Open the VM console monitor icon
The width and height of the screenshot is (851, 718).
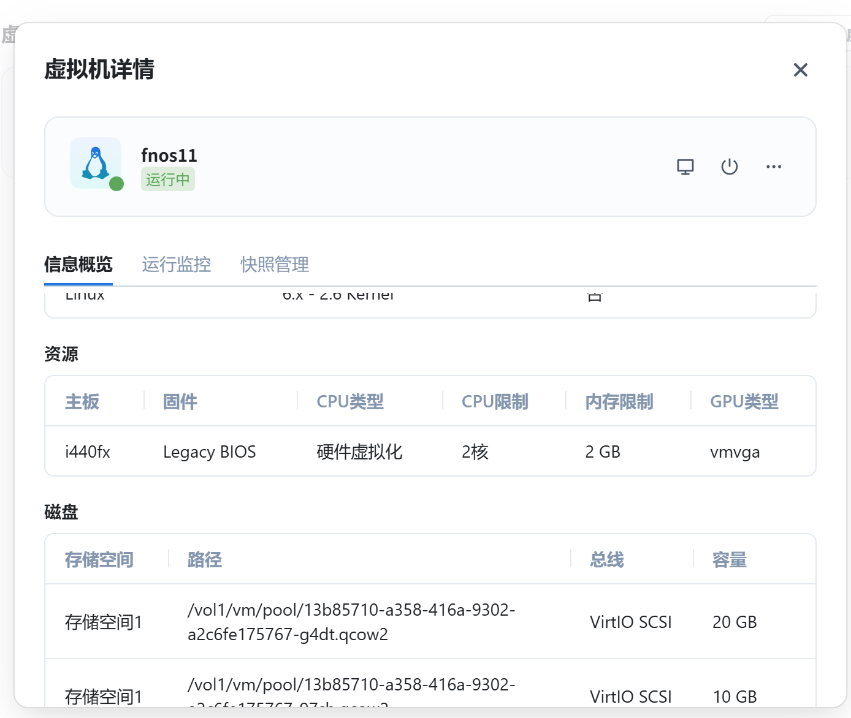[x=685, y=167]
